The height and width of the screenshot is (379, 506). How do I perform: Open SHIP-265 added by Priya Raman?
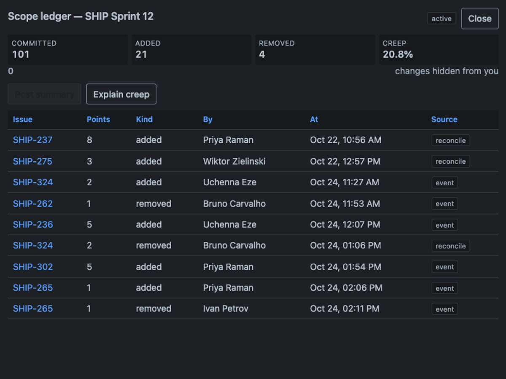[x=33, y=288]
